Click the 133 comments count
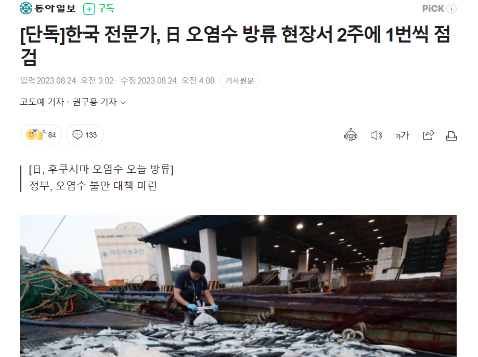478x357 pixels. click(91, 135)
